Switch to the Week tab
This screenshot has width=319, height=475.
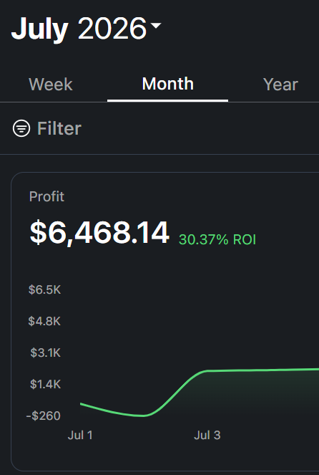51,85
